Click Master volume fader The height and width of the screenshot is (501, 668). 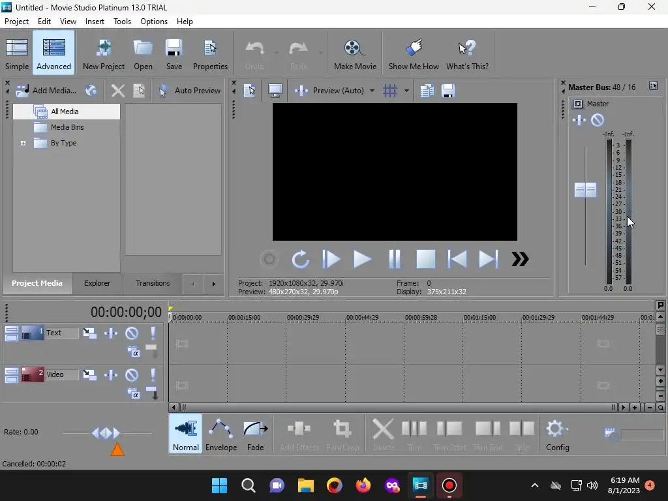pyautogui.click(x=585, y=190)
